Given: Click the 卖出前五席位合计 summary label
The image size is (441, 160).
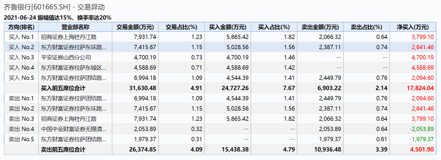Looking at the screenshot, I should click(x=63, y=150).
